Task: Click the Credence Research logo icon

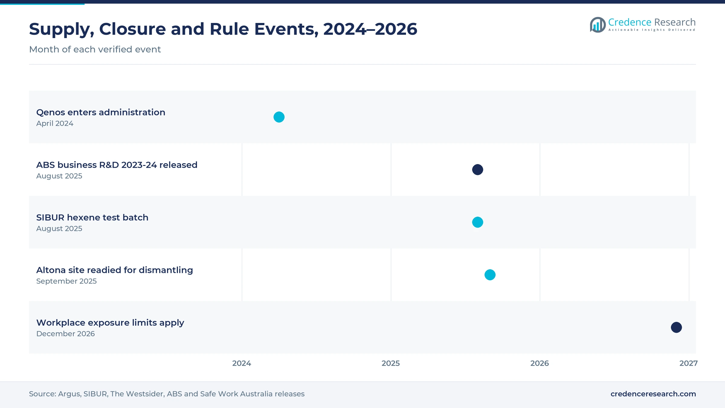Action: point(598,25)
